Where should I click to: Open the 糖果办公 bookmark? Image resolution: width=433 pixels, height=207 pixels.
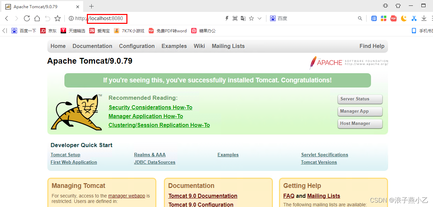(x=203, y=31)
